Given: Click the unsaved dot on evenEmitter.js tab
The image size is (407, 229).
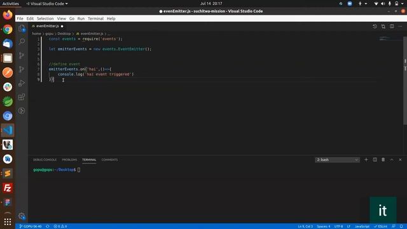Looking at the screenshot, I should point(62,26).
